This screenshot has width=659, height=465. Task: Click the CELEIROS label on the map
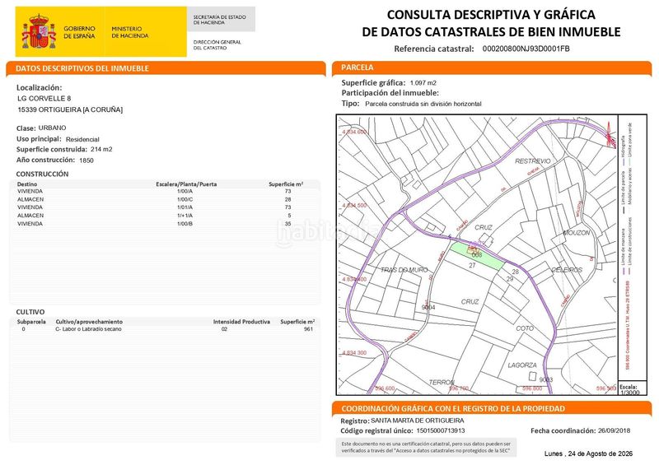tap(567, 270)
